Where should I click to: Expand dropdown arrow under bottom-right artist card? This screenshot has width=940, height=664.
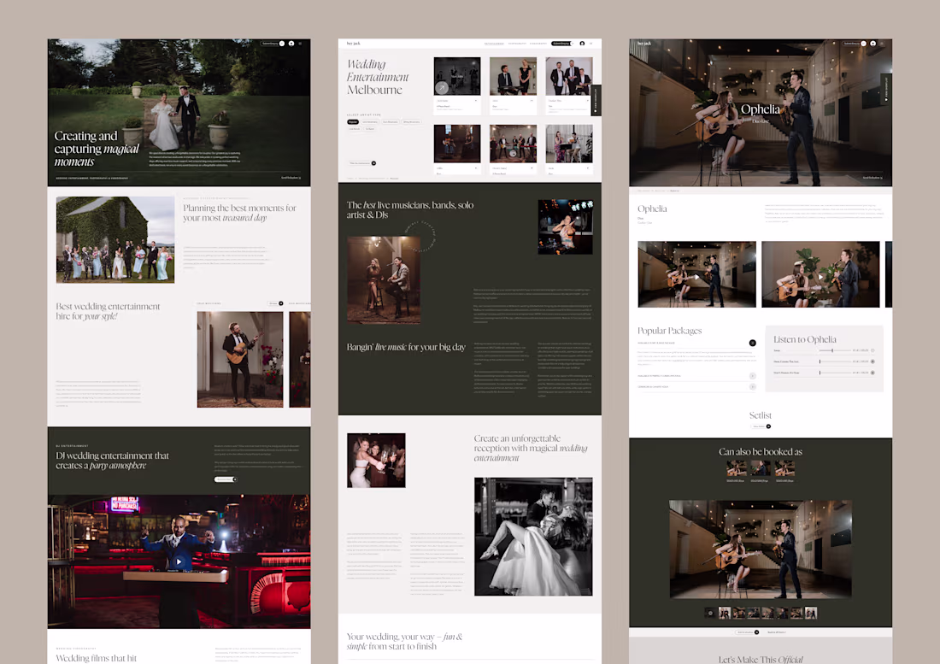[x=588, y=168]
